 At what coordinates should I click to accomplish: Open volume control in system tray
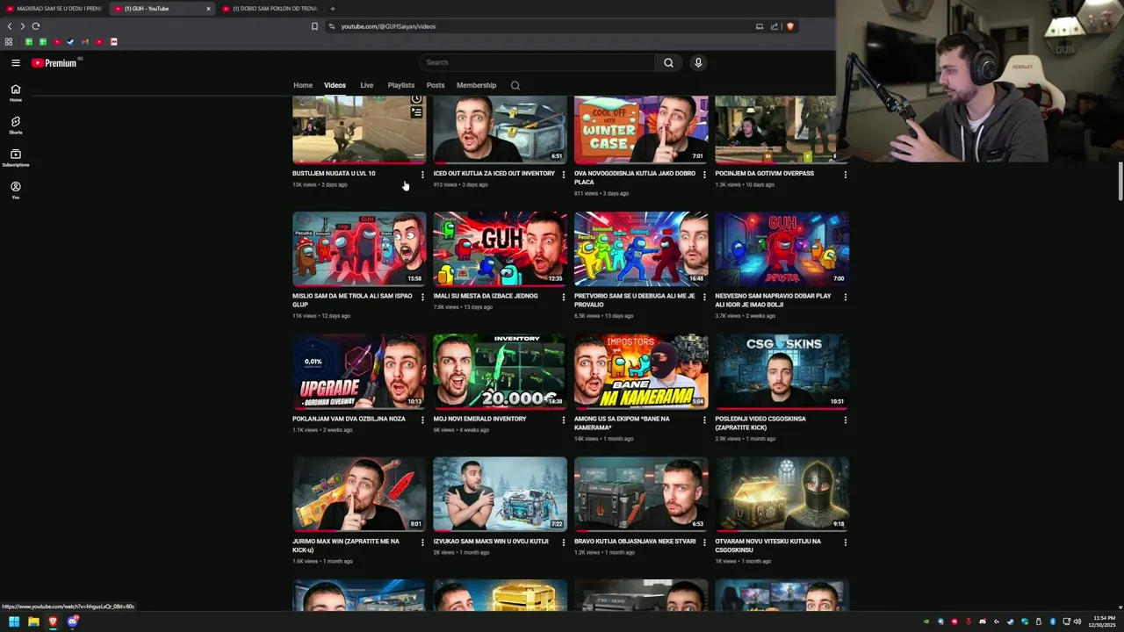tap(1077, 621)
